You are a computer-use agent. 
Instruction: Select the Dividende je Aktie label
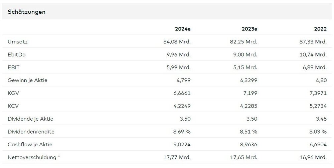tap(30, 119)
